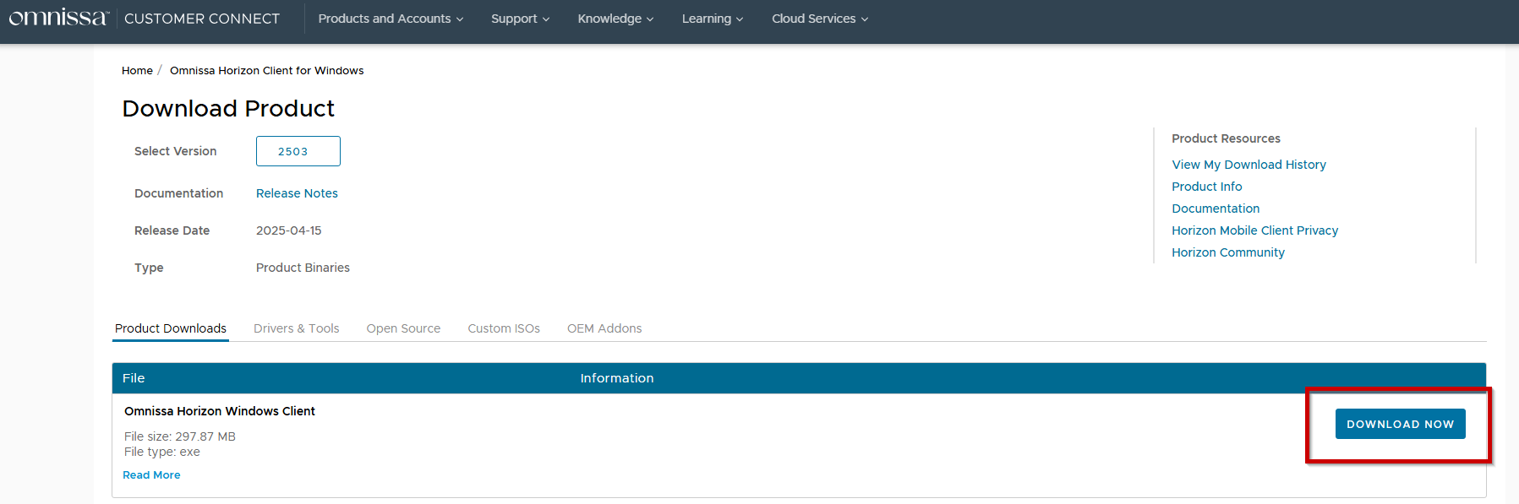Screen dimensions: 1519x504
Task: Click the File column header
Action: tap(134, 378)
